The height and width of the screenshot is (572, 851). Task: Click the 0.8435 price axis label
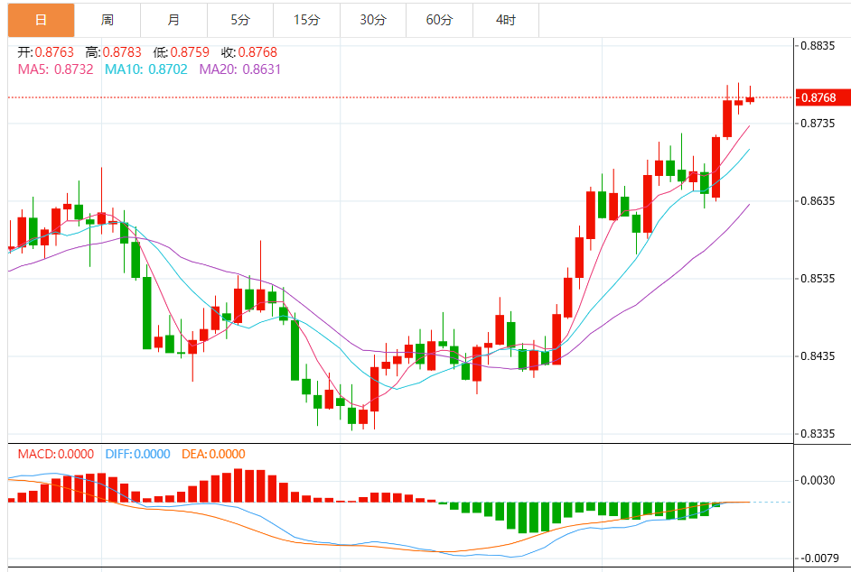coord(818,356)
